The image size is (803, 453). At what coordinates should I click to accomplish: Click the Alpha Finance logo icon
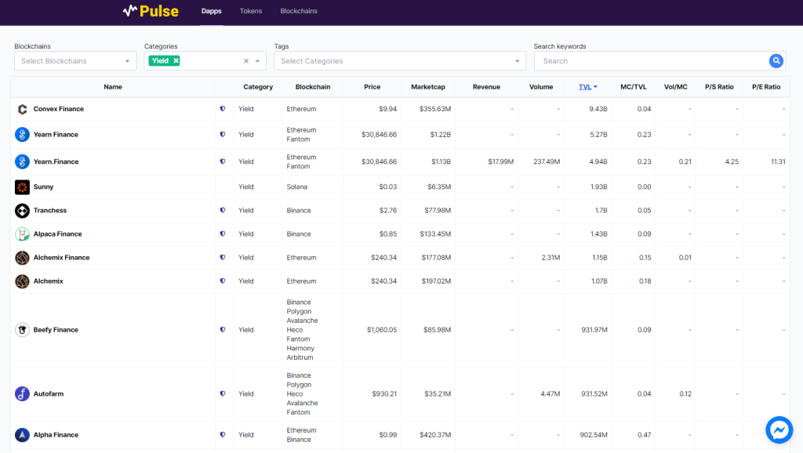(22, 434)
